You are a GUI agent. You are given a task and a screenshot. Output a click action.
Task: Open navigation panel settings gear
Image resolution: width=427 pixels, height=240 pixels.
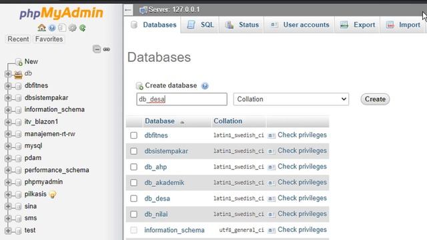pos(73,28)
